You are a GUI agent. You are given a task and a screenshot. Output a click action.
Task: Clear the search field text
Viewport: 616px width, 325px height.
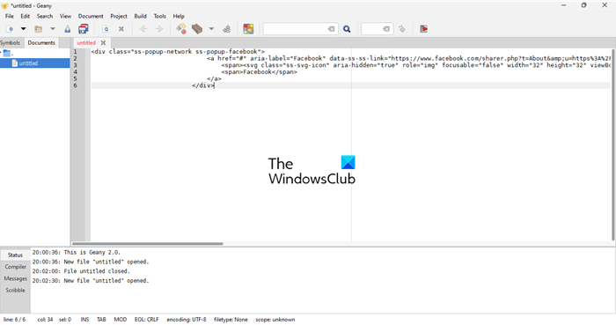click(331, 29)
